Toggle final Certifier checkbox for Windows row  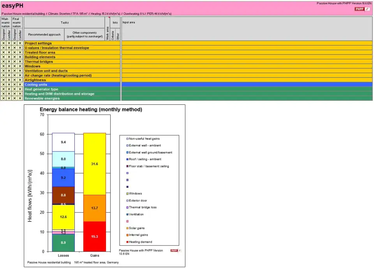click(x=20, y=66)
